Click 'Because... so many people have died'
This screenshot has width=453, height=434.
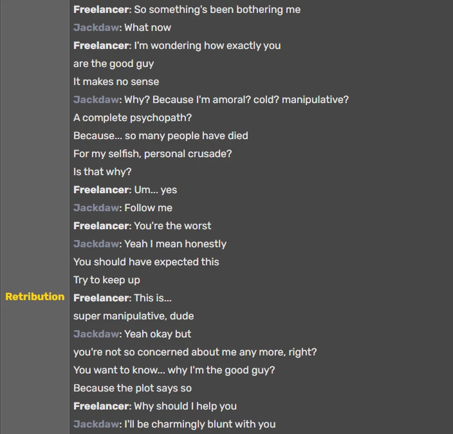click(161, 136)
